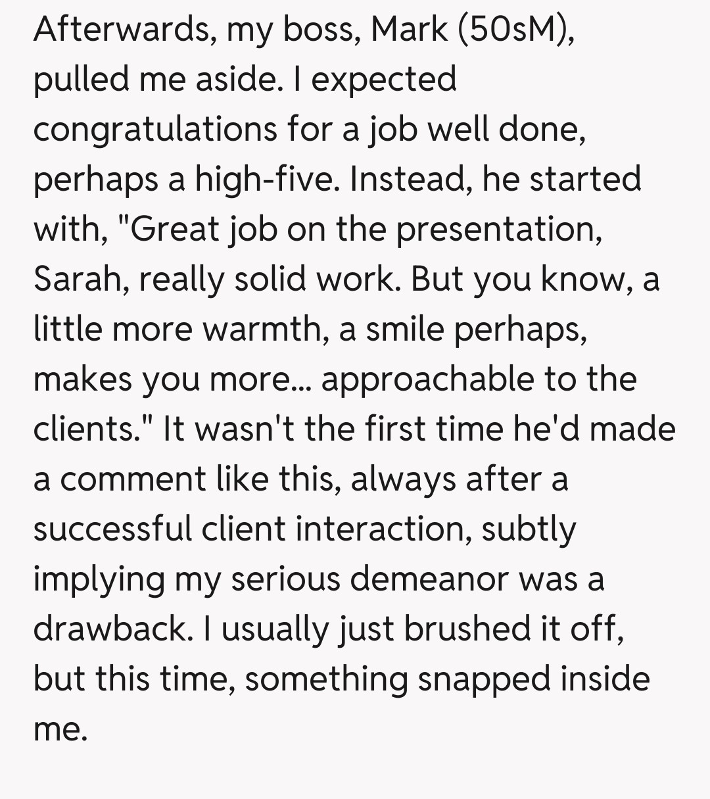Image resolution: width=710 pixels, height=799 pixels.
Task: Click the word "approachable"
Action: pos(427,379)
